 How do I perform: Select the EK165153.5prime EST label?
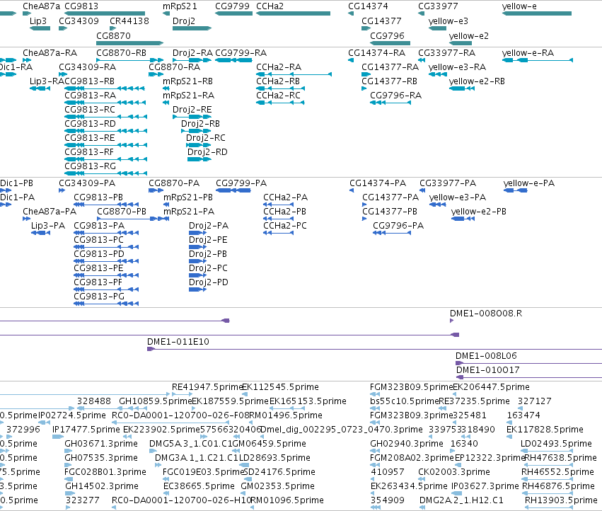coord(308,401)
